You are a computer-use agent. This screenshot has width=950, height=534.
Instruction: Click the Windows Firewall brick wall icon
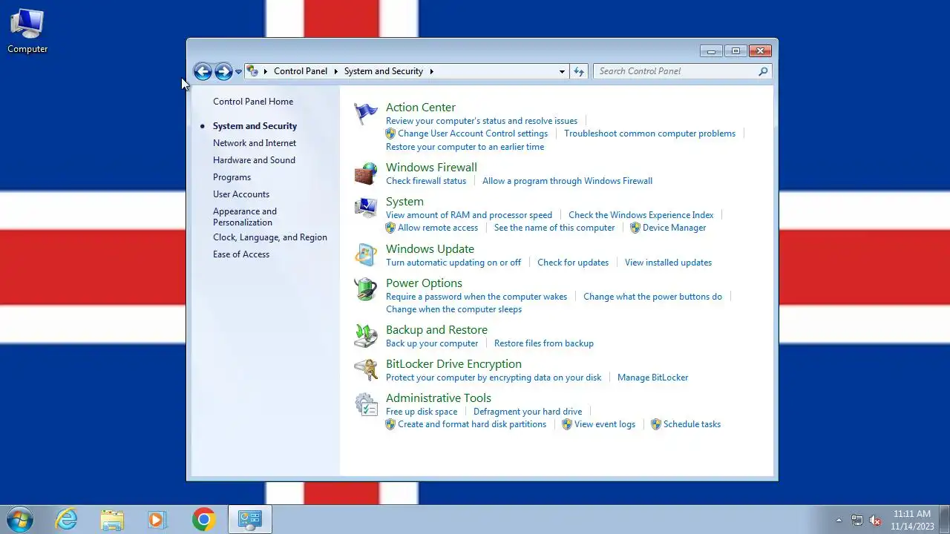coord(365,174)
